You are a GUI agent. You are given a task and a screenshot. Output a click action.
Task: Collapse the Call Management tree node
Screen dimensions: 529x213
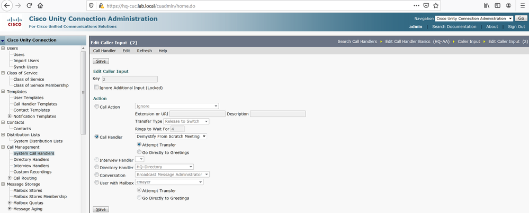click(x=3, y=147)
